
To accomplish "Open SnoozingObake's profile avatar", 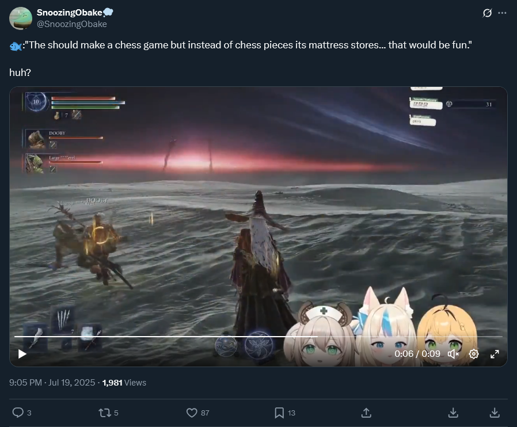I will point(21,18).
